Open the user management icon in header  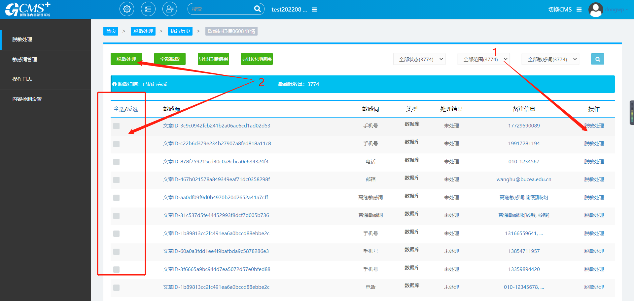pos(170,9)
